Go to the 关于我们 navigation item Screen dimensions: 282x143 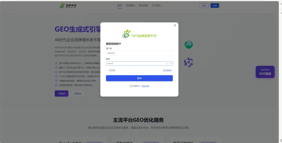(157, 5)
